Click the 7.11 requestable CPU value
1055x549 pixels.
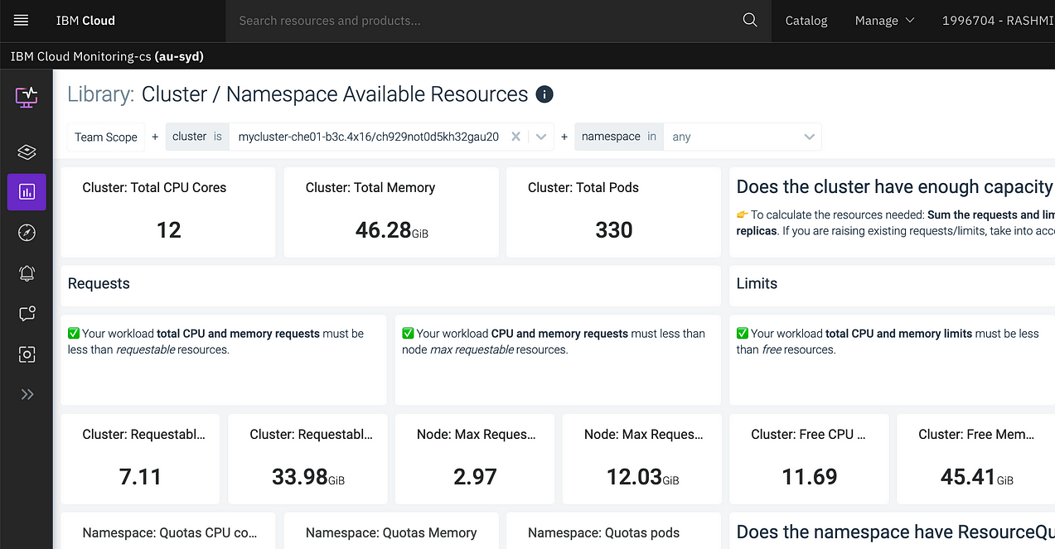(140, 476)
